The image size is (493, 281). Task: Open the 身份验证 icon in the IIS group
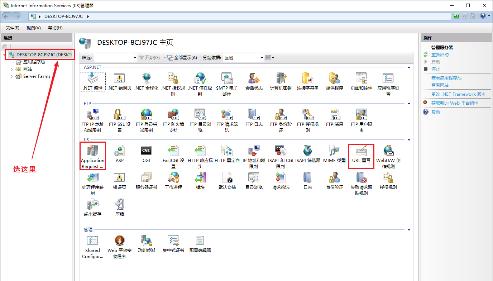click(335, 181)
